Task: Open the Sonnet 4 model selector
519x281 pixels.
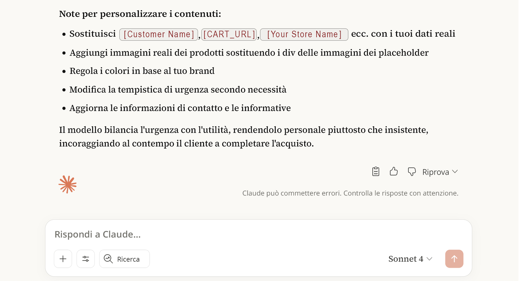Action: 410,259
